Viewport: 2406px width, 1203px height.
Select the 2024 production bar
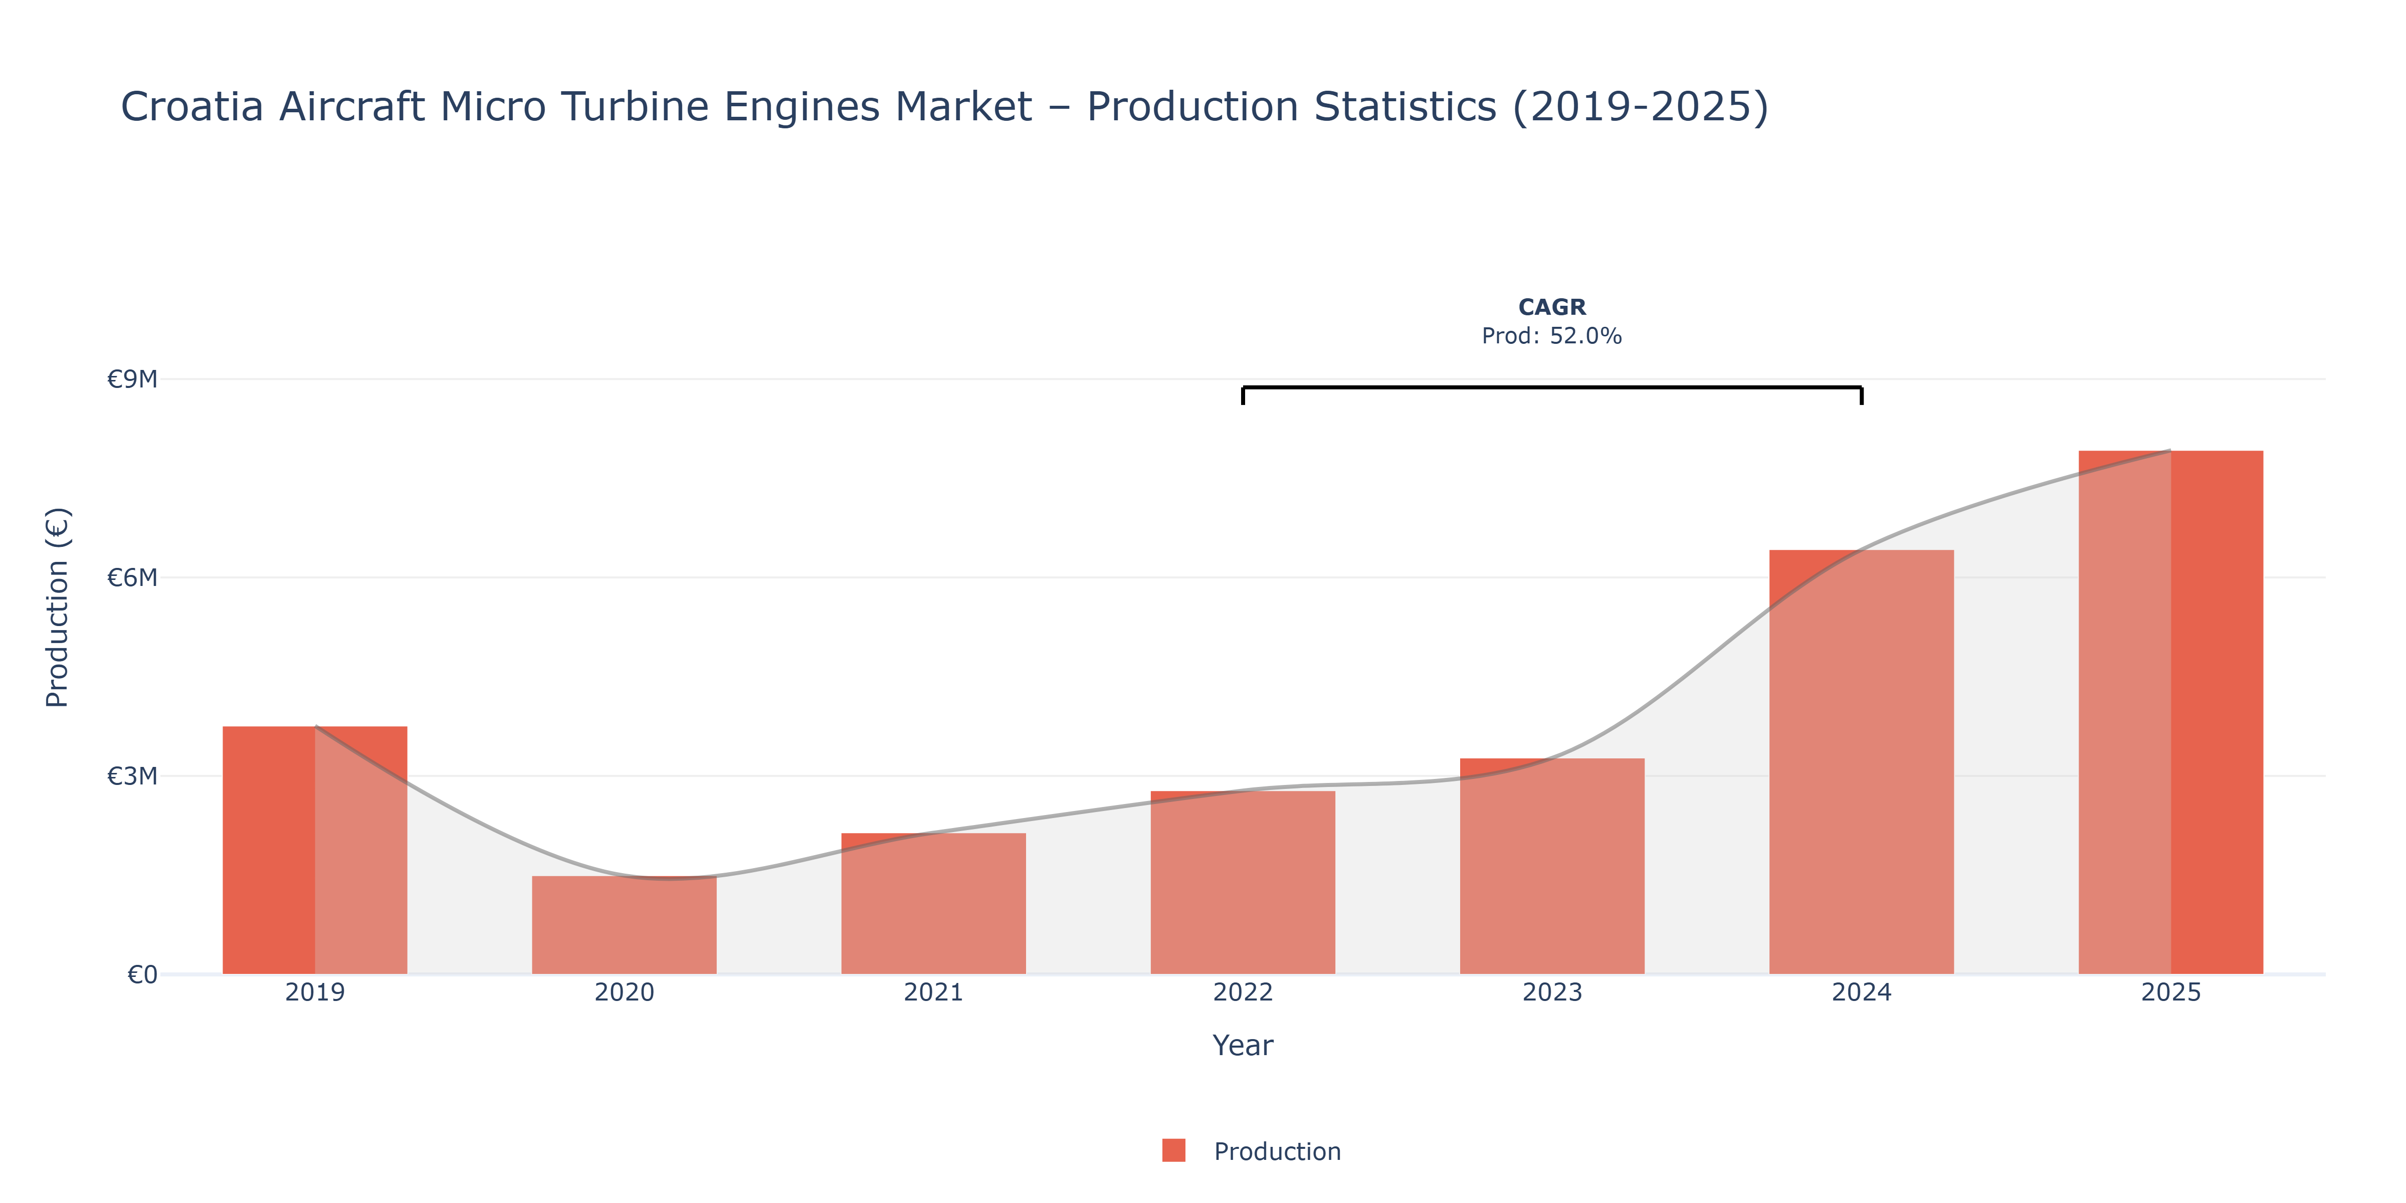pyautogui.click(x=1862, y=762)
